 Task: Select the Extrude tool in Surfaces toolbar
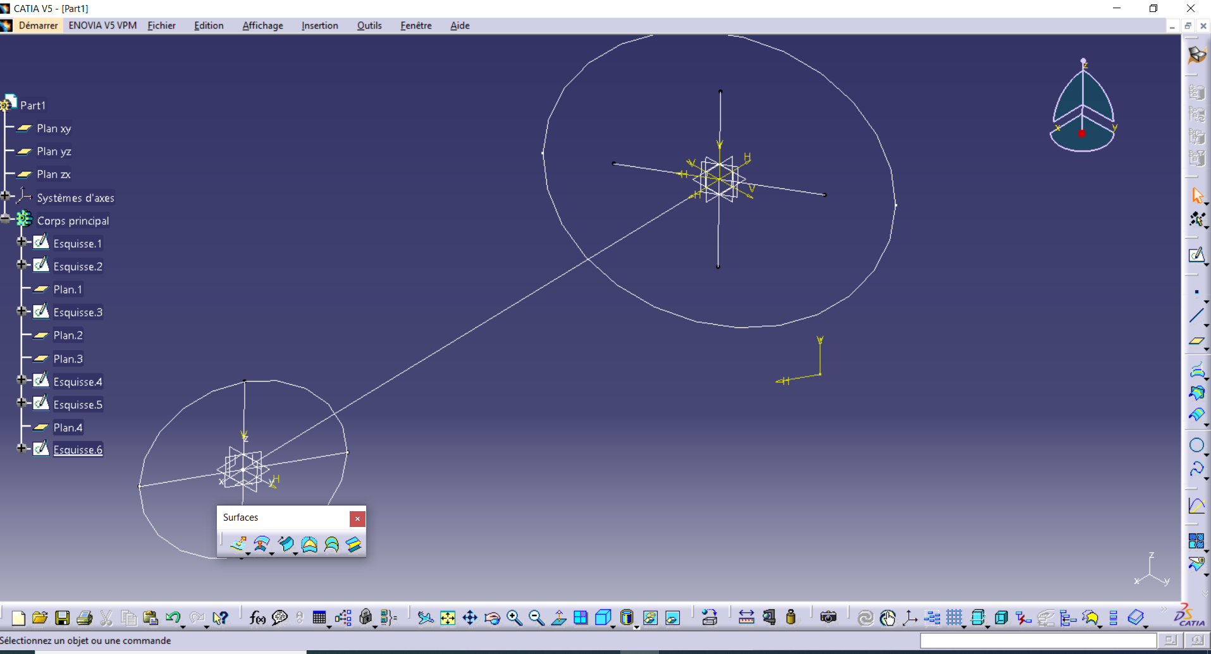[238, 544]
